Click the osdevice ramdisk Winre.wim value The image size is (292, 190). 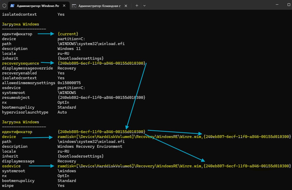click(174, 166)
